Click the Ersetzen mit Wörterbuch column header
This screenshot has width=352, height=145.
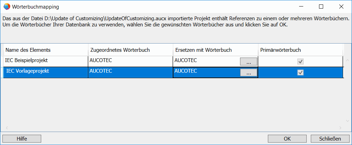[215, 50]
